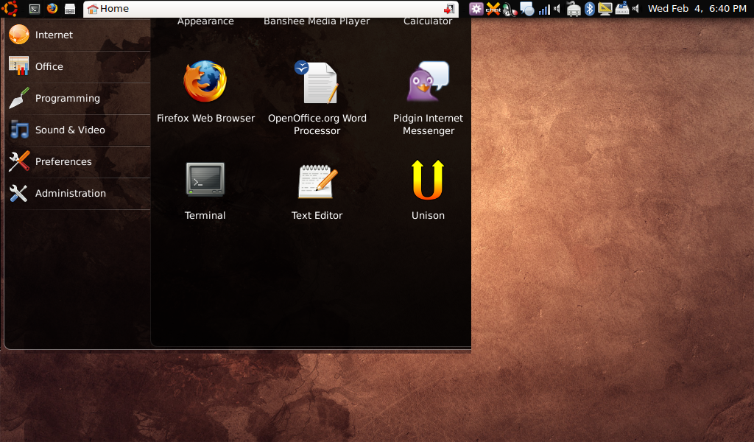
Task: Click the terminal launcher in the top panel
Action: [x=34, y=9]
